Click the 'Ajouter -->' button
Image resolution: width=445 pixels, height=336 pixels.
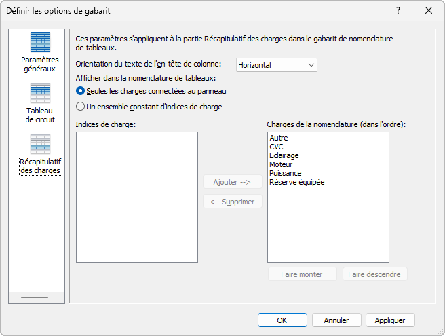(x=233, y=182)
